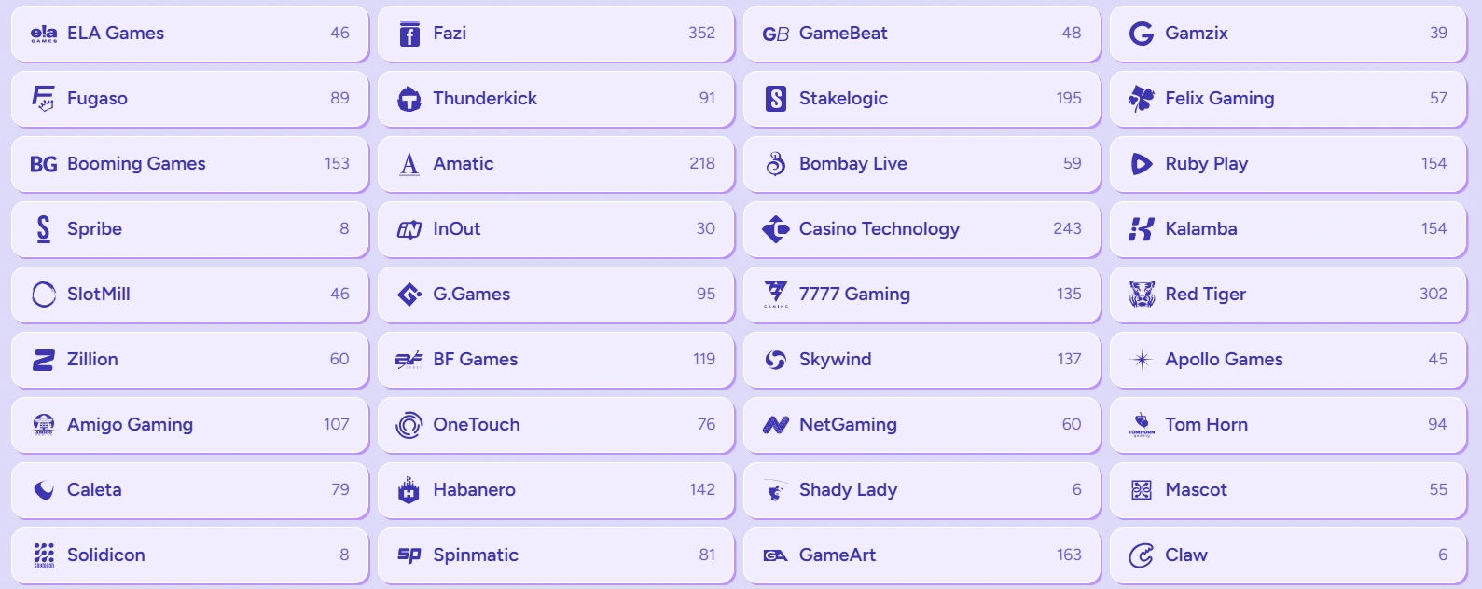This screenshot has height=589, width=1482.
Task: Select the OneTouch circular logo
Action: click(x=409, y=425)
